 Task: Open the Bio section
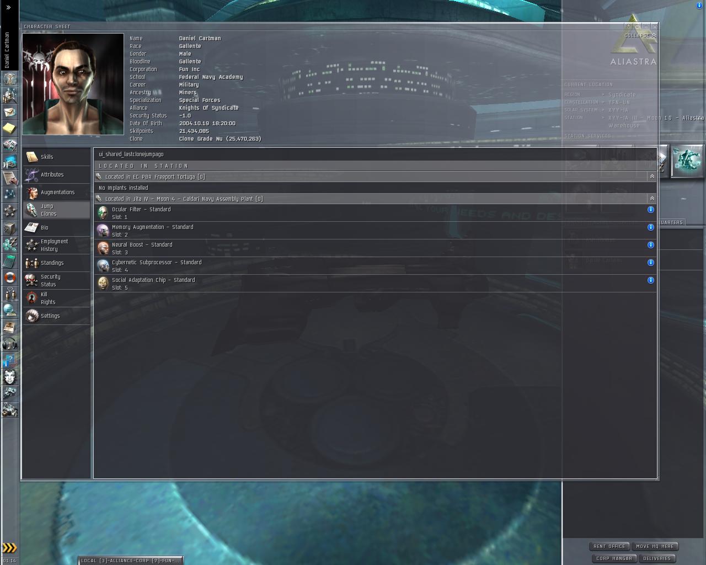pos(56,227)
